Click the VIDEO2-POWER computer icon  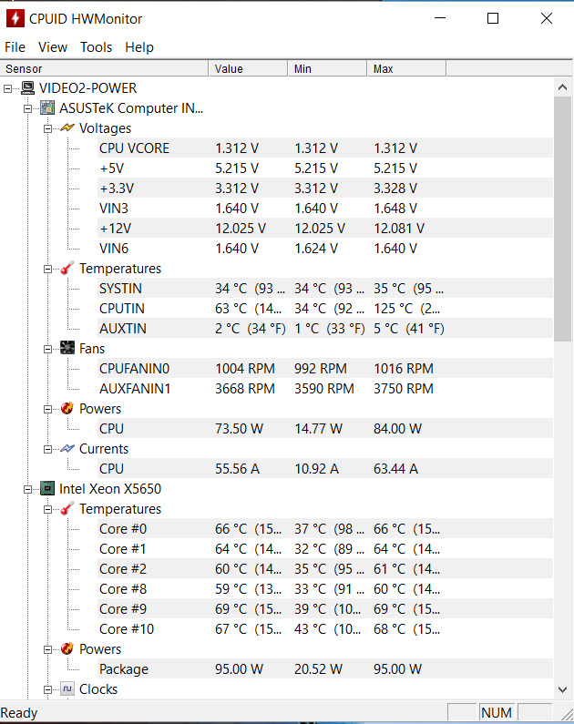click(x=27, y=87)
